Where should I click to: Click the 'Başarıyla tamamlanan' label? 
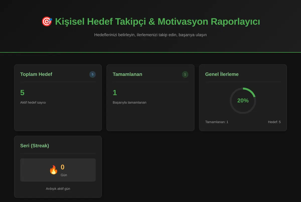tap(130, 103)
